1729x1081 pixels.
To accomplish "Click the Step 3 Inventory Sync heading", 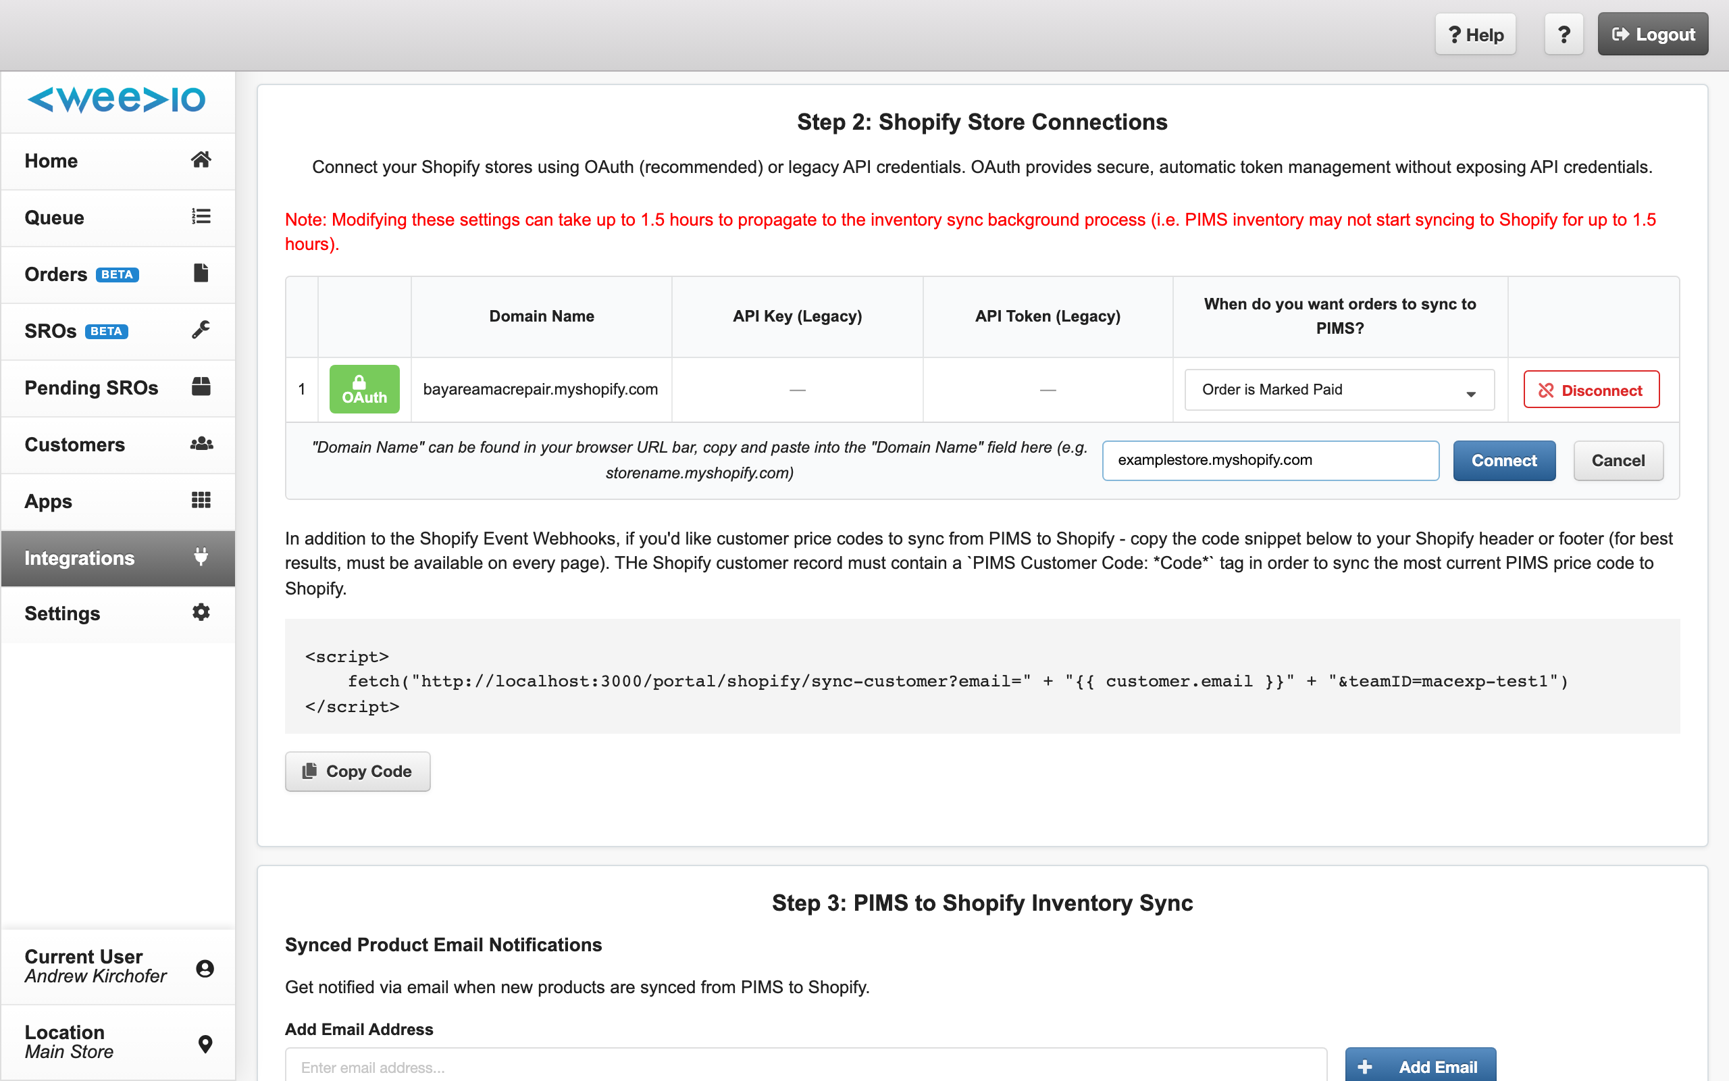I will coord(983,903).
